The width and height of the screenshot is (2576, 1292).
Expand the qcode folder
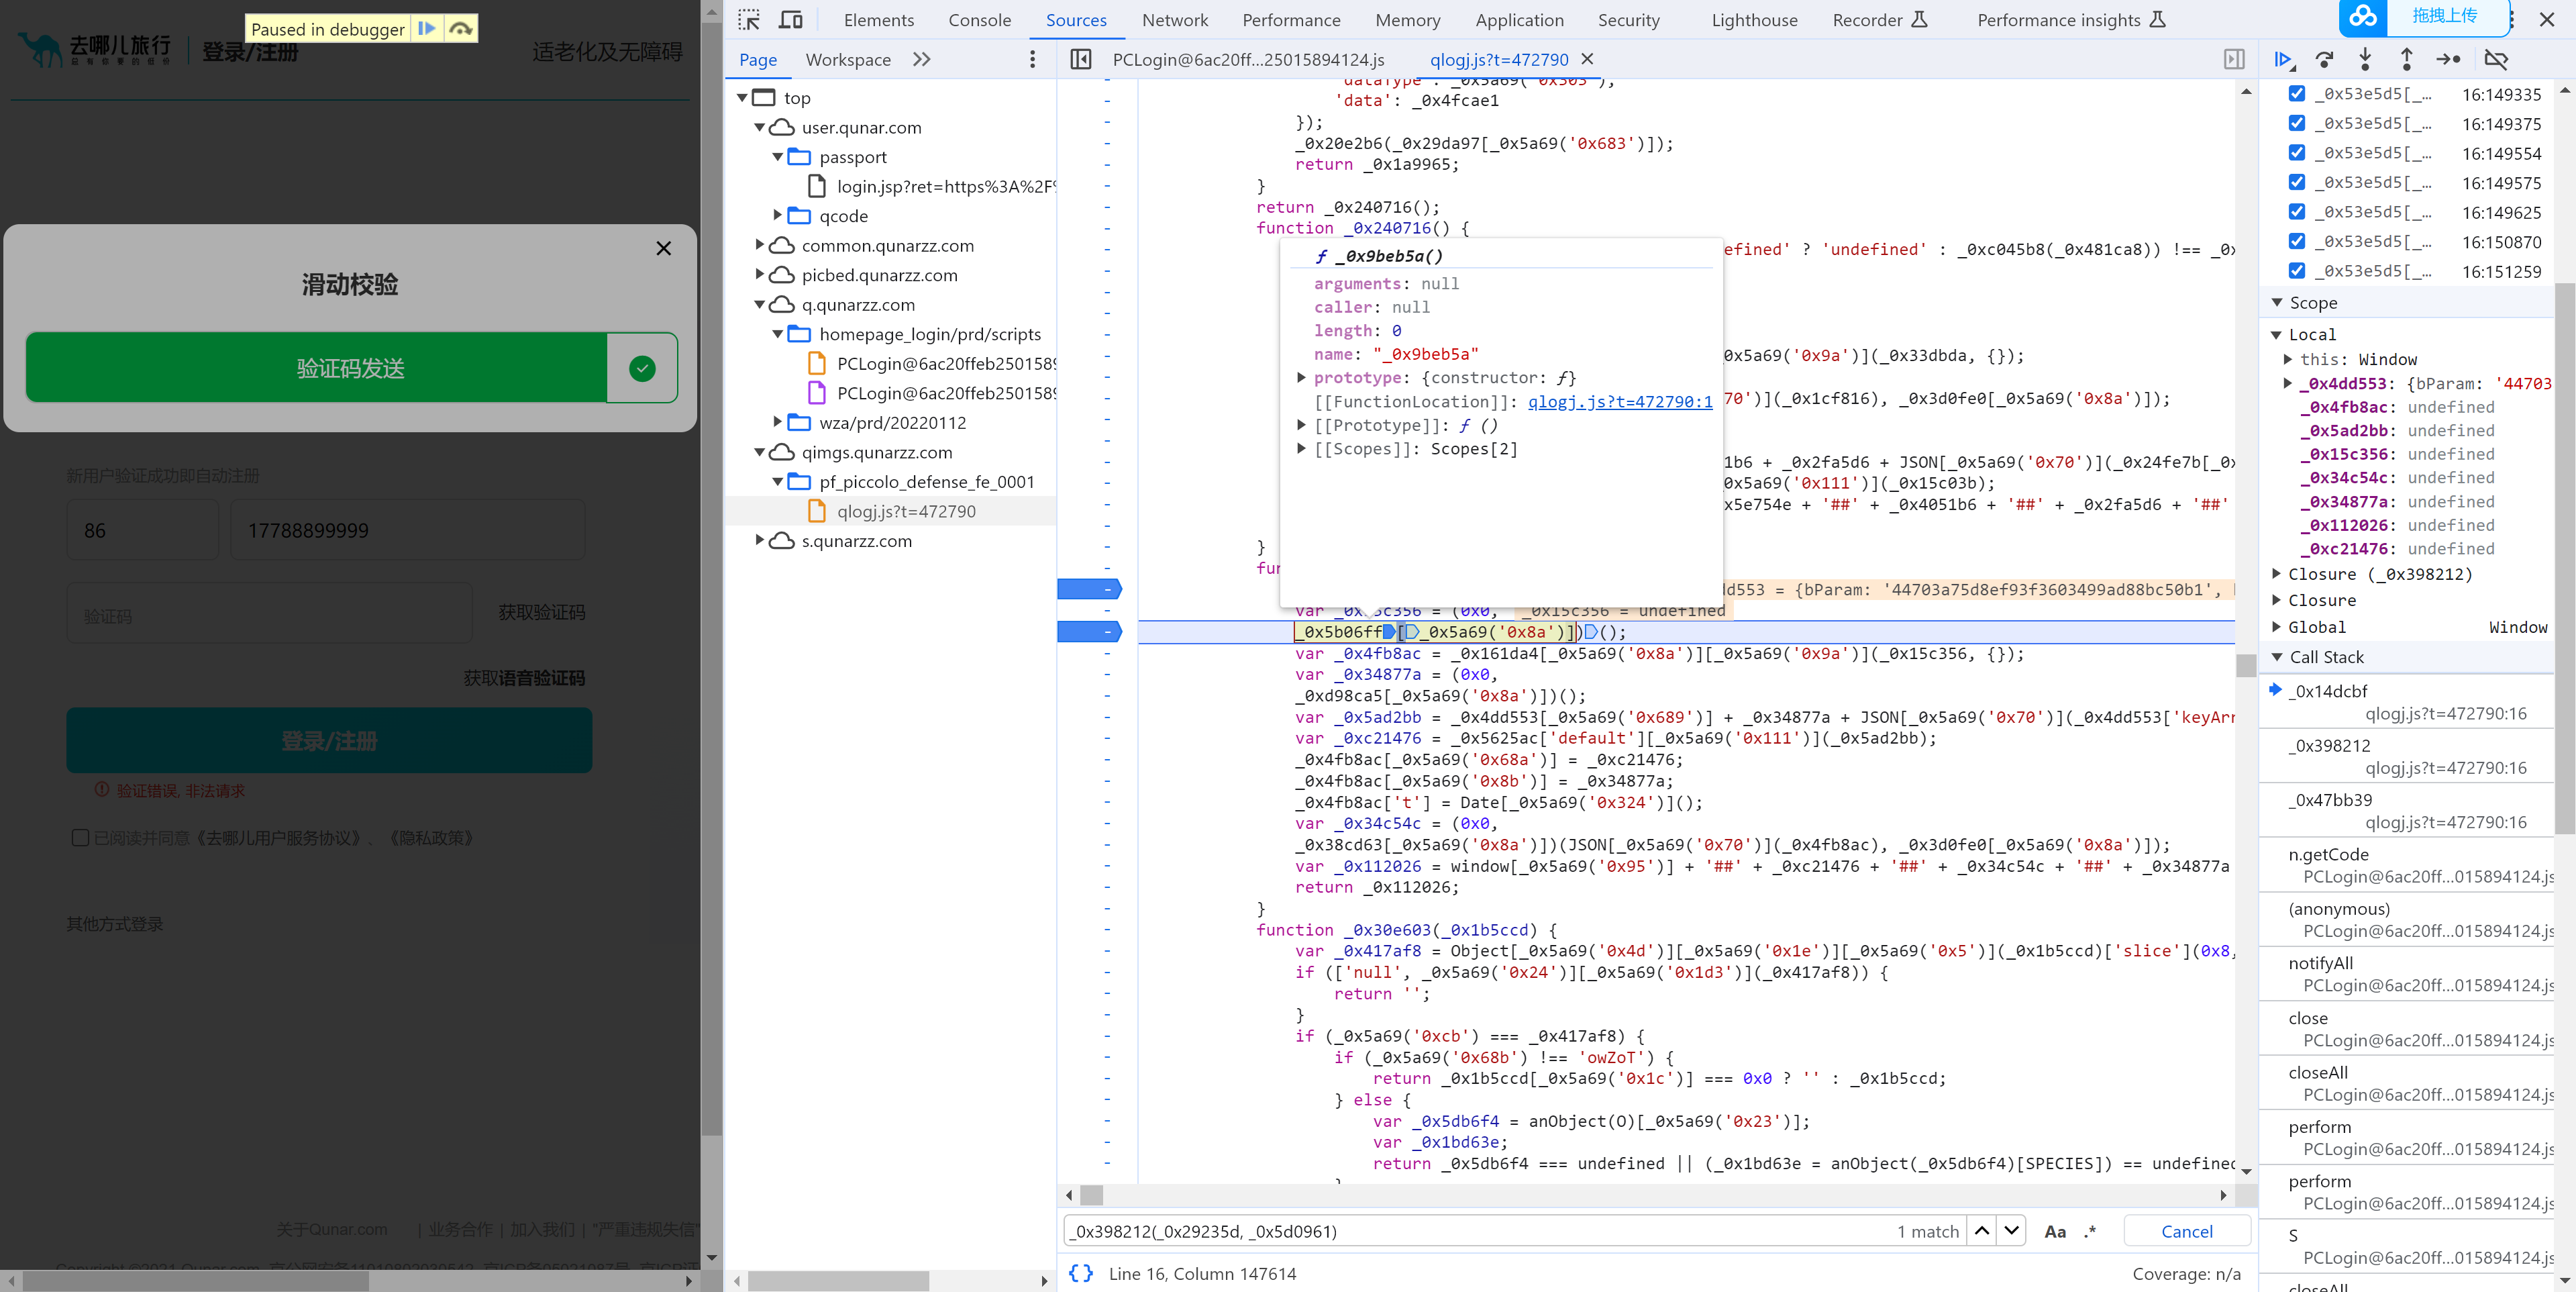tap(778, 215)
